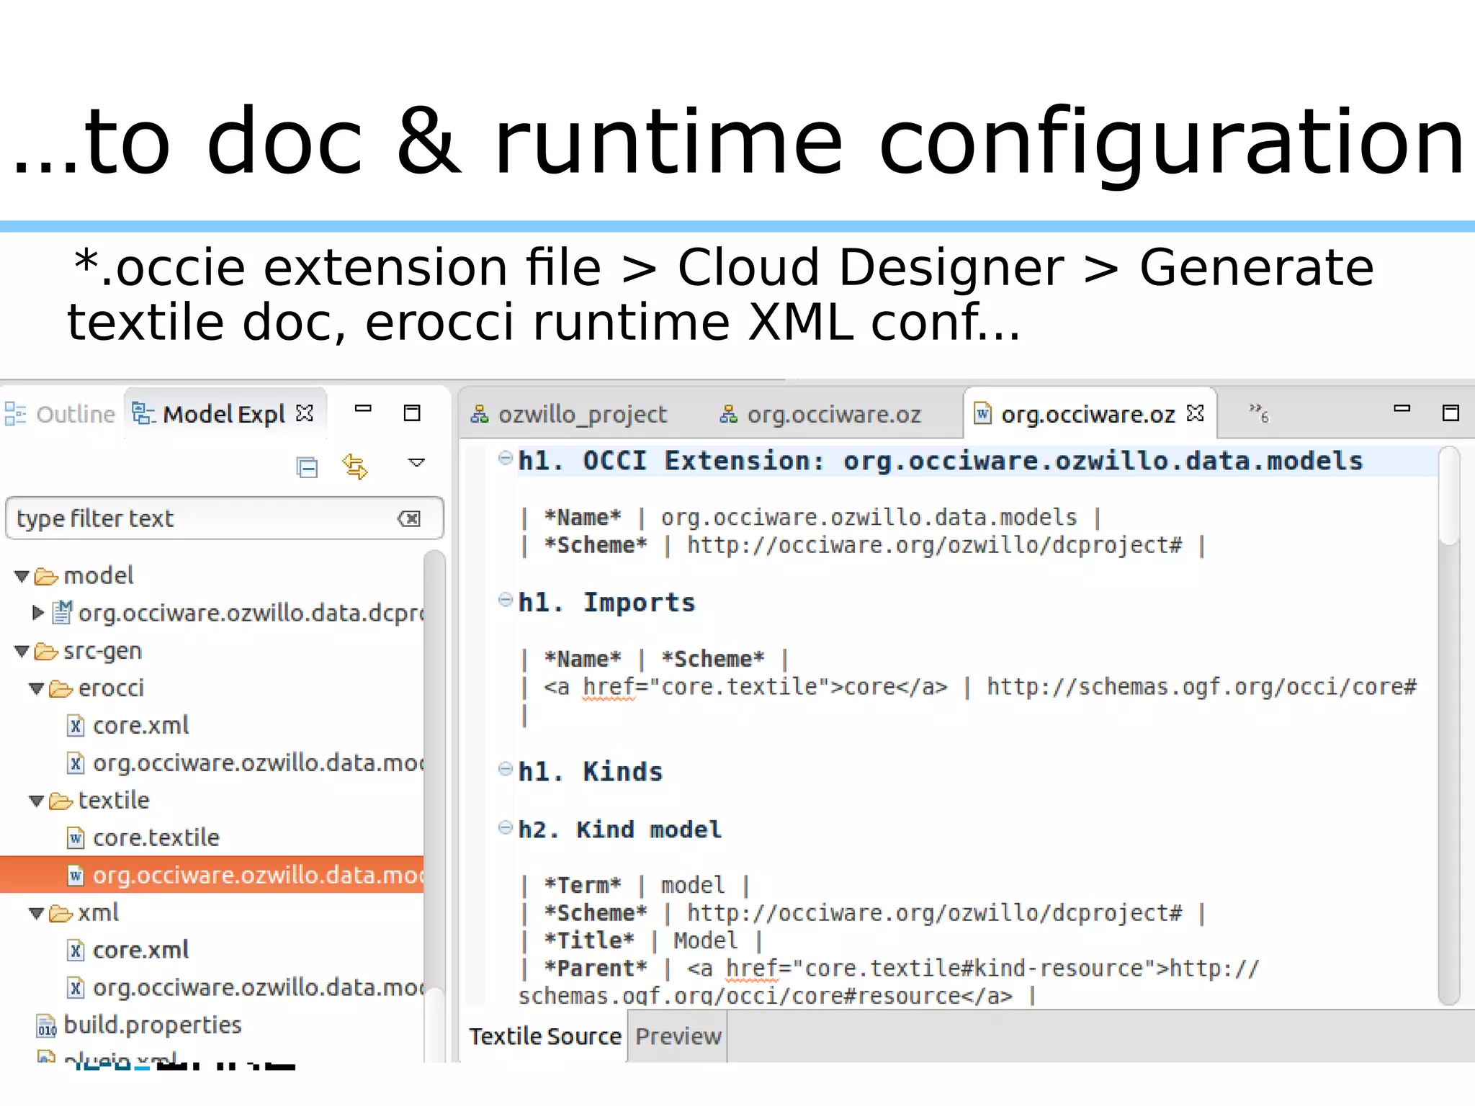Click the first dcproject# Scheme URL line
This screenshot has width=1475, height=1106.
[x=862, y=546]
